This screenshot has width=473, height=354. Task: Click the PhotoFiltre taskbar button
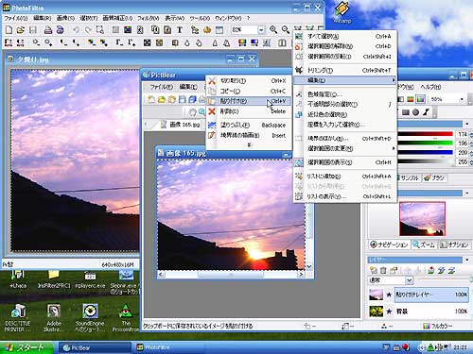click(x=168, y=347)
